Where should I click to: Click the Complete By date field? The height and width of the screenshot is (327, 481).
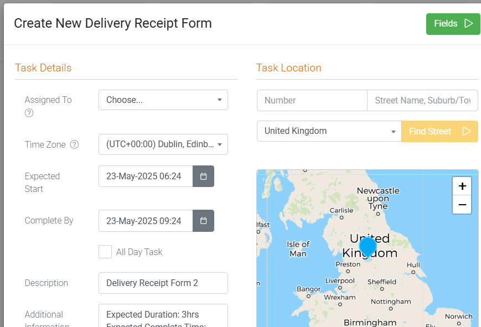point(146,221)
